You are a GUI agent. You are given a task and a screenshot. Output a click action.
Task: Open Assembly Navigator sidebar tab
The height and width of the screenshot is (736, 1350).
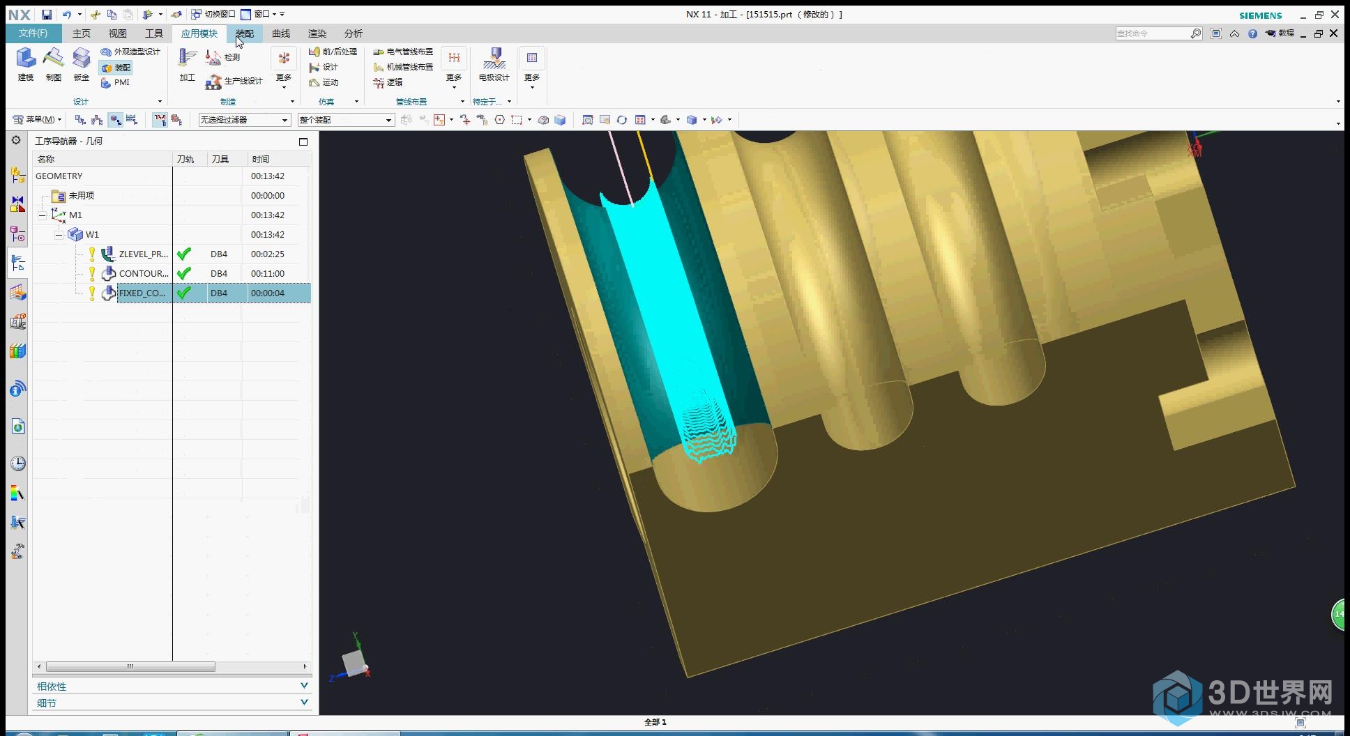[18, 175]
